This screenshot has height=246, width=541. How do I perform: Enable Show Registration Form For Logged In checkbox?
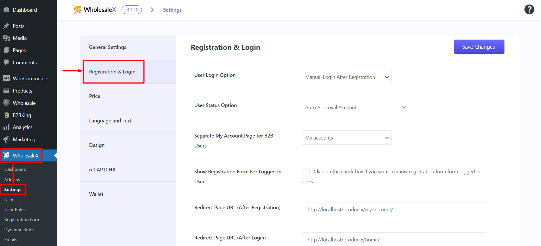point(306,171)
